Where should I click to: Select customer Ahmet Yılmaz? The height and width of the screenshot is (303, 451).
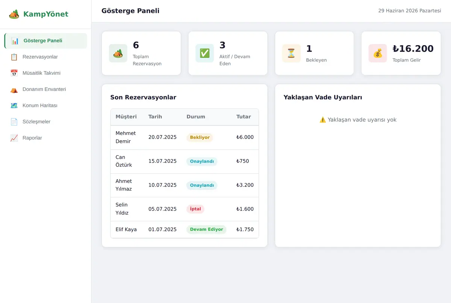(124, 185)
